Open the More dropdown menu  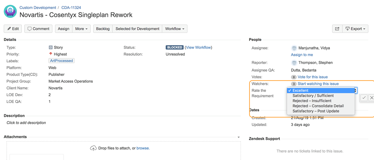[81, 29]
